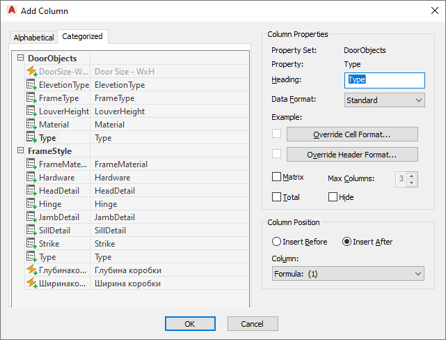
Task: Click the Material property icon
Action: (x=31, y=125)
